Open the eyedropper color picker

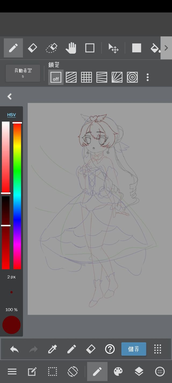[x=52, y=349]
